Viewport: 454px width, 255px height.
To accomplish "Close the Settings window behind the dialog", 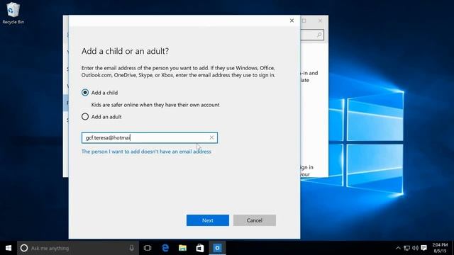I will tap(320, 21).
